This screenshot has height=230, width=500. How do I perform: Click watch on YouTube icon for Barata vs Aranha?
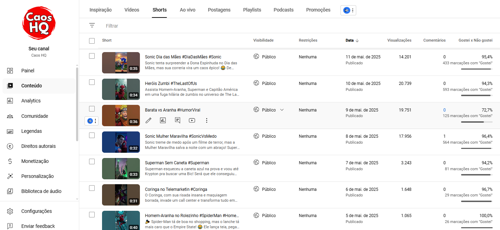pos(192,120)
